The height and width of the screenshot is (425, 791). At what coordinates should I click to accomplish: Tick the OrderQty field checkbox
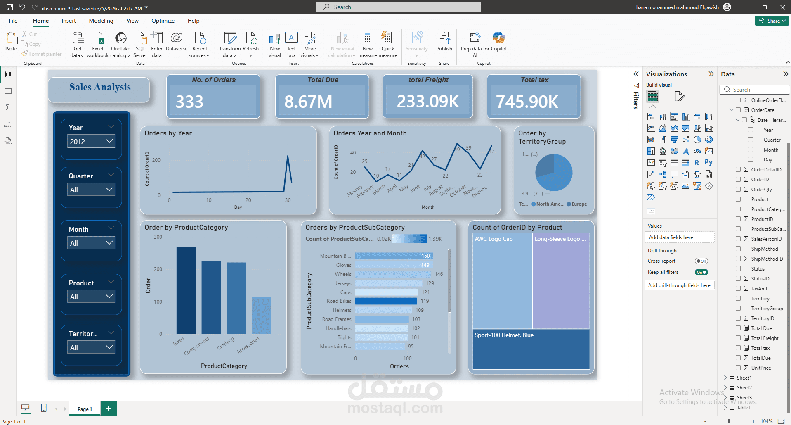pos(739,189)
